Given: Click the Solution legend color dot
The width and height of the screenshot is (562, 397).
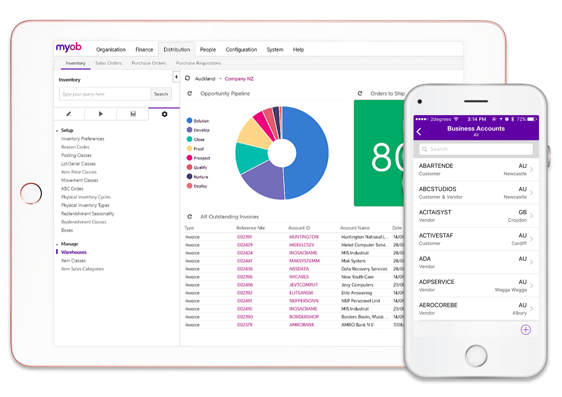Looking at the screenshot, I should point(189,120).
